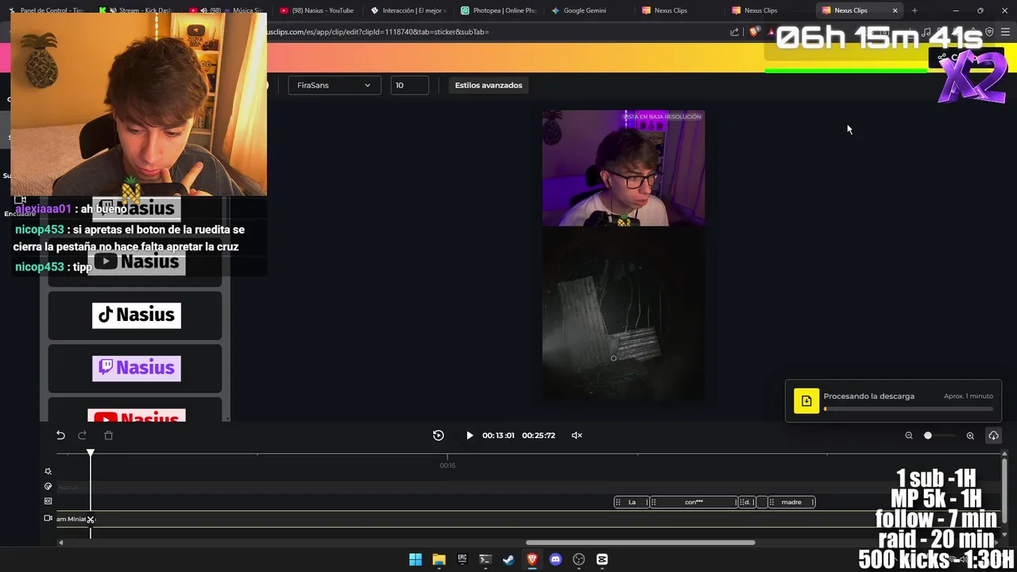Viewport: 1017px width, 572px height.
Task: Open Steam from the taskbar
Action: 508,559
